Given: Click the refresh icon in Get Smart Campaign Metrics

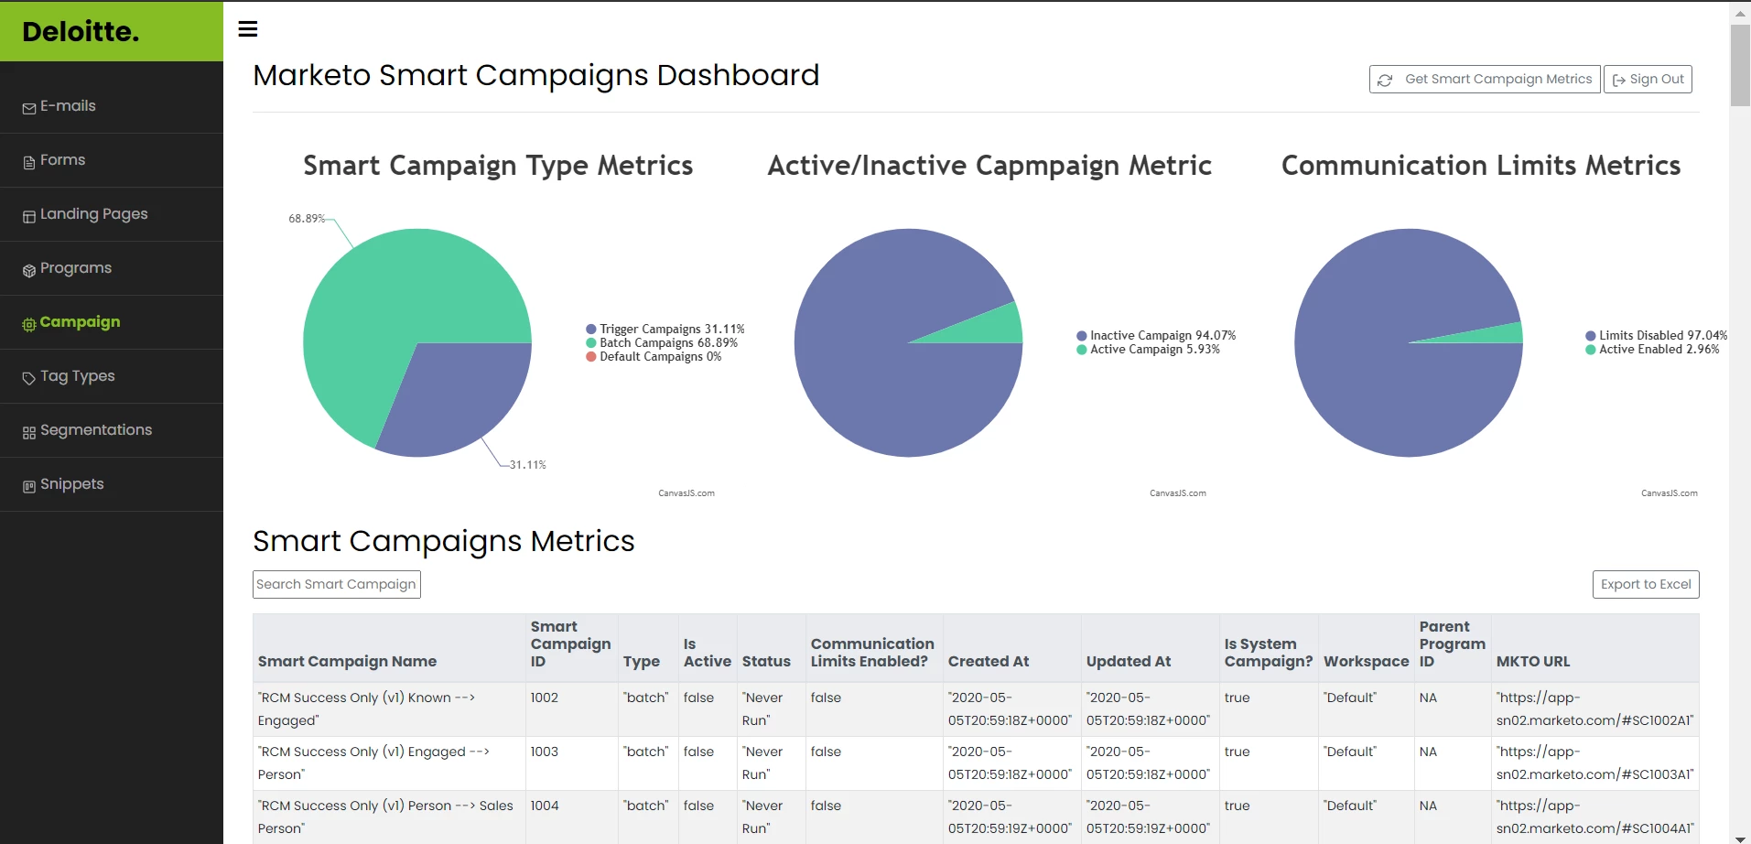Looking at the screenshot, I should pyautogui.click(x=1386, y=80).
